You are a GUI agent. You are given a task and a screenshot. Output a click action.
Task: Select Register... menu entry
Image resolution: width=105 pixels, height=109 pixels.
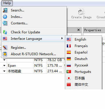pyautogui.click(x=18, y=48)
